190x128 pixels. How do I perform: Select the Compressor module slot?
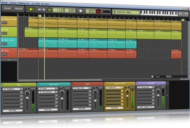pyautogui.click(x=146, y=87)
